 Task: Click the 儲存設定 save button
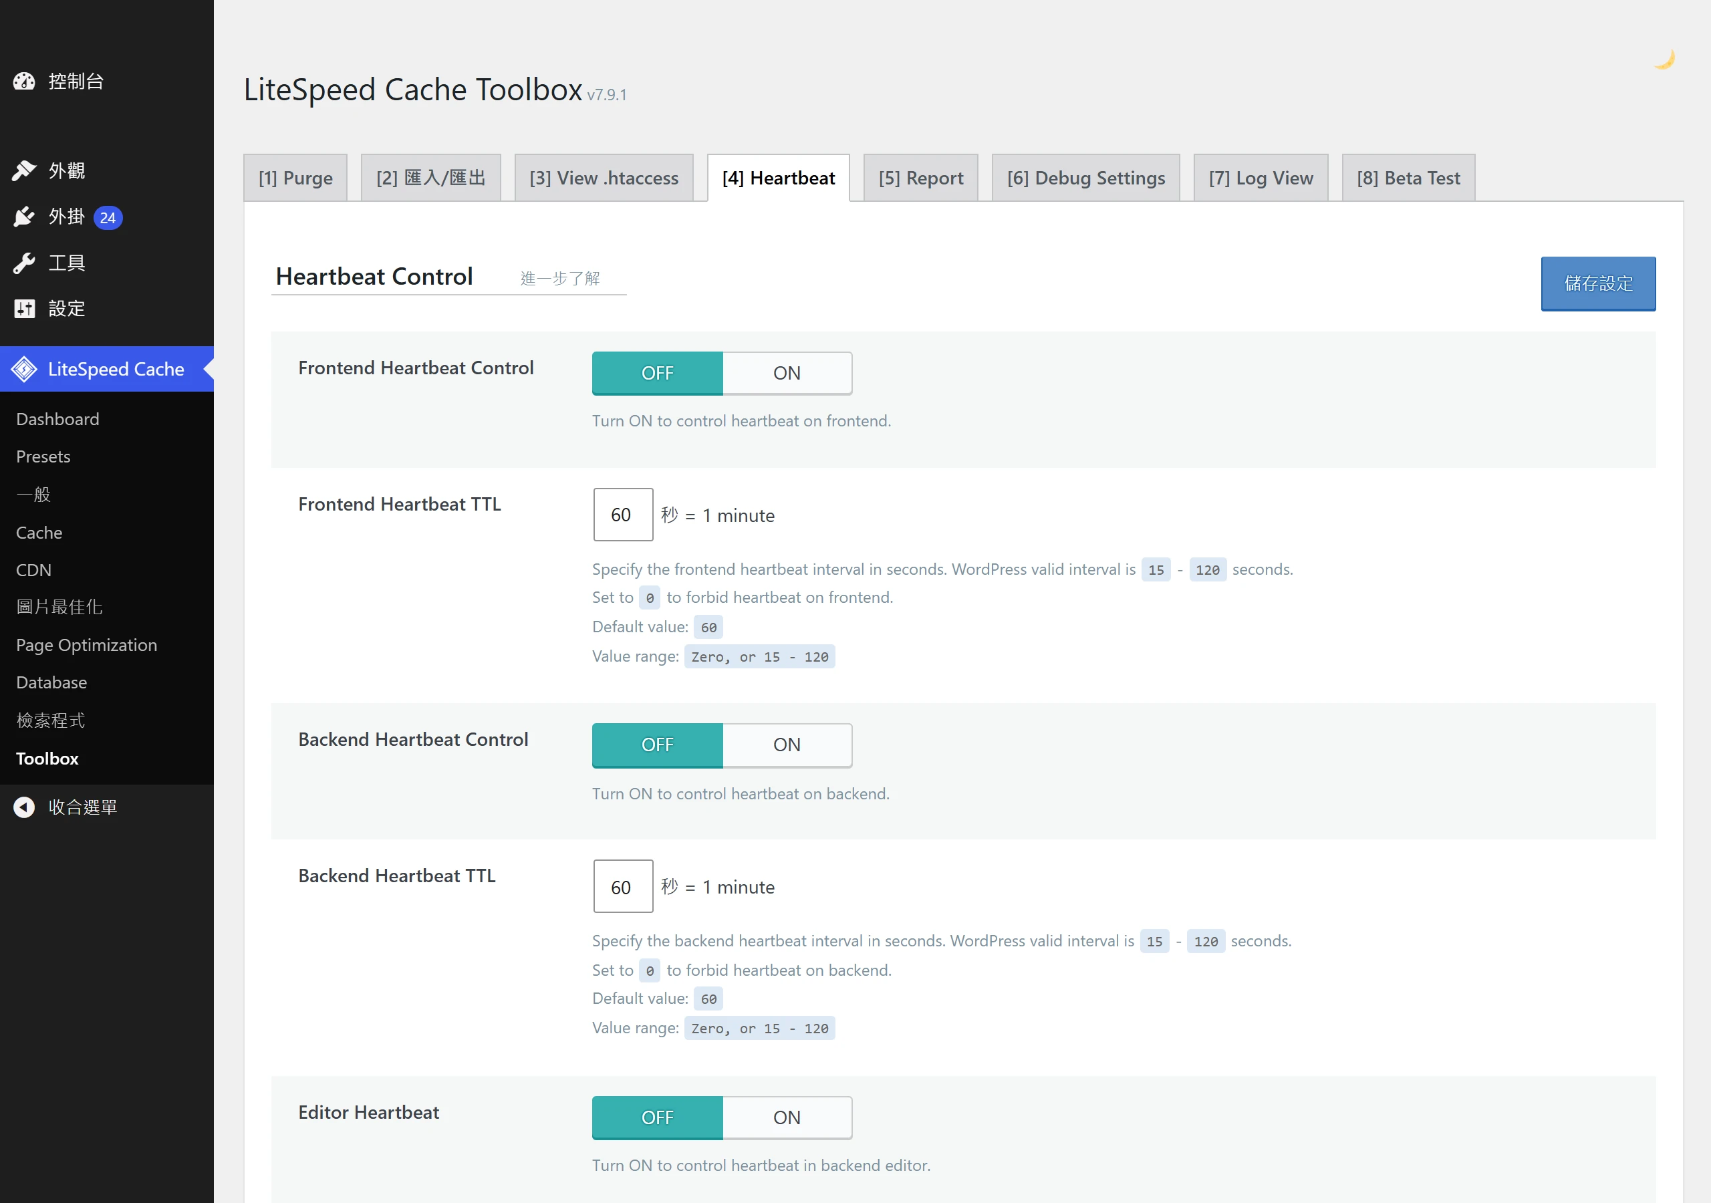click(x=1599, y=284)
